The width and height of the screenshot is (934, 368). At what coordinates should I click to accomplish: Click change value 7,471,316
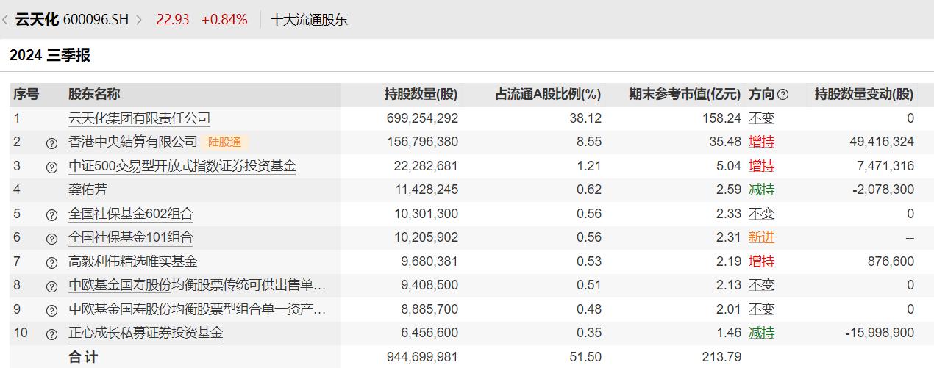point(885,166)
